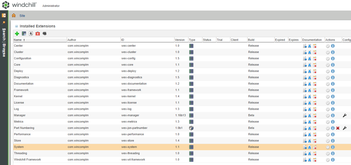Click blue A document icon in Windchill Framework row

point(310,160)
